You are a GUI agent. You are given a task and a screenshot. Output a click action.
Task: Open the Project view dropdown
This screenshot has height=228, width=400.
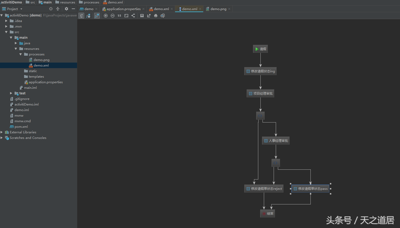pos(21,9)
